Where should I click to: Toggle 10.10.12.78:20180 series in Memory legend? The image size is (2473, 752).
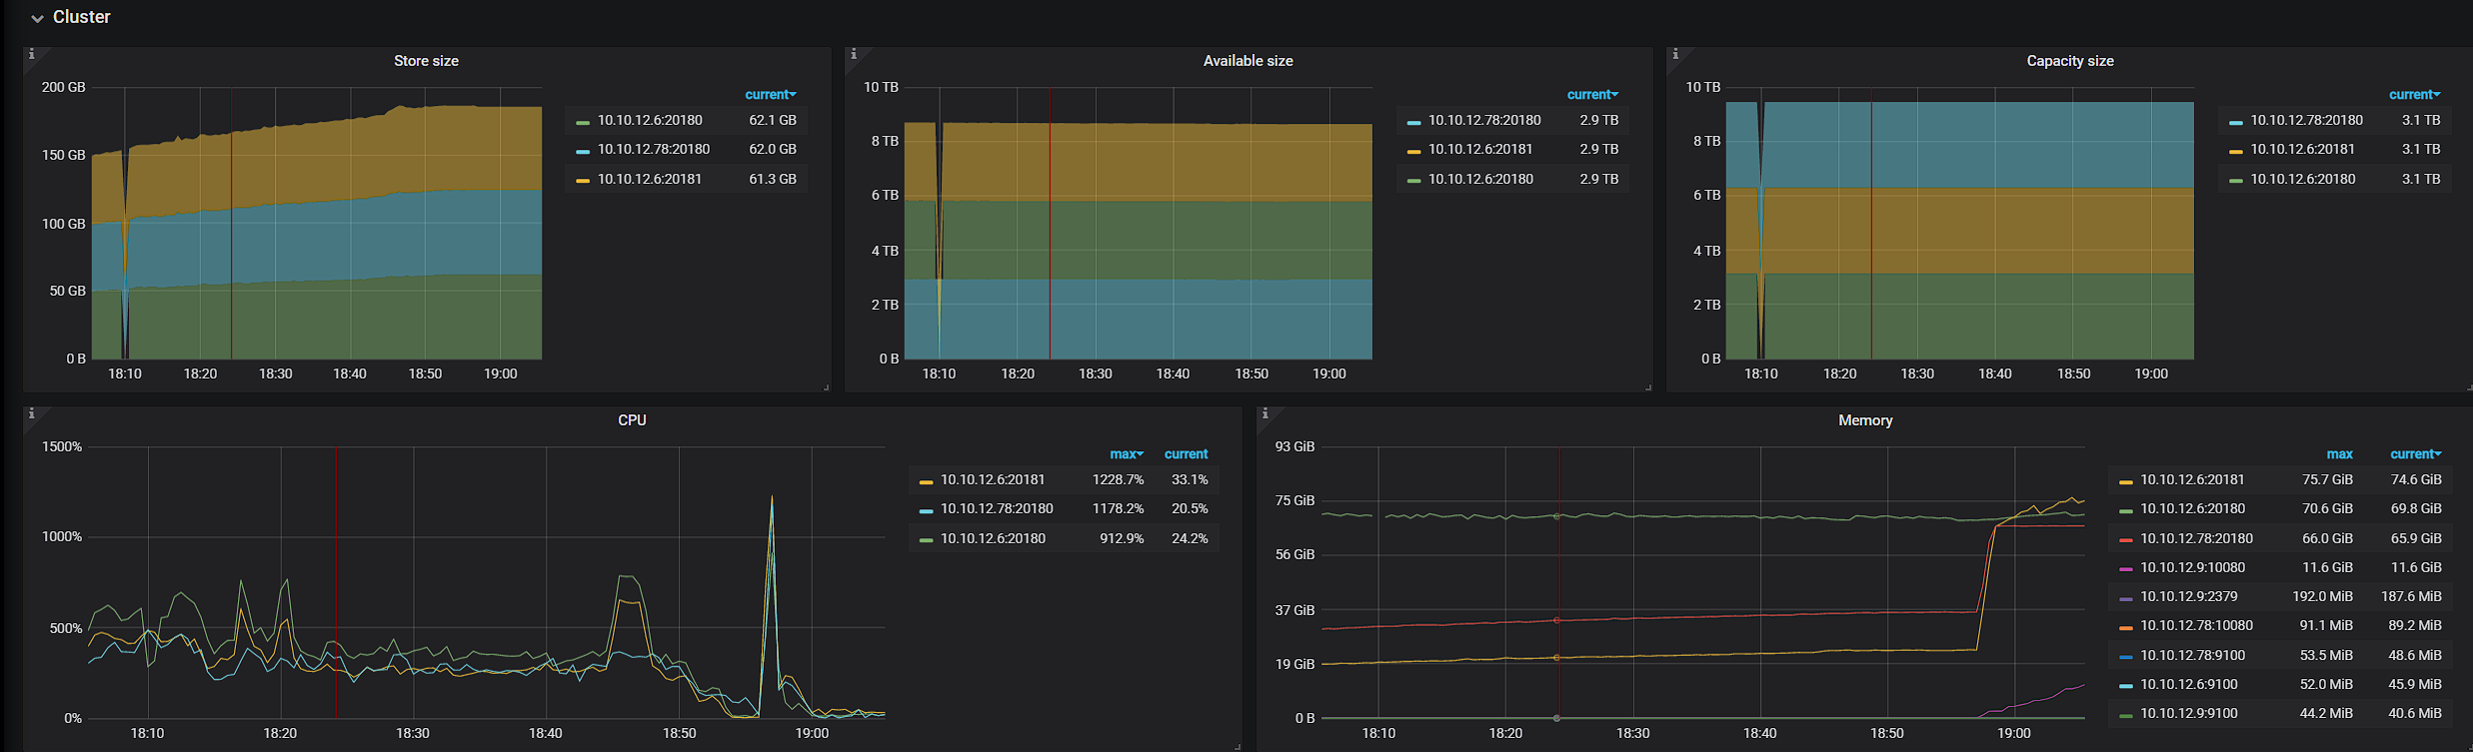tap(2196, 538)
